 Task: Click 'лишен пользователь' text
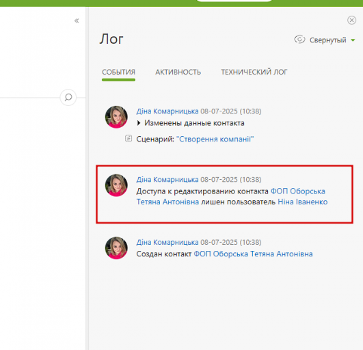238,202
